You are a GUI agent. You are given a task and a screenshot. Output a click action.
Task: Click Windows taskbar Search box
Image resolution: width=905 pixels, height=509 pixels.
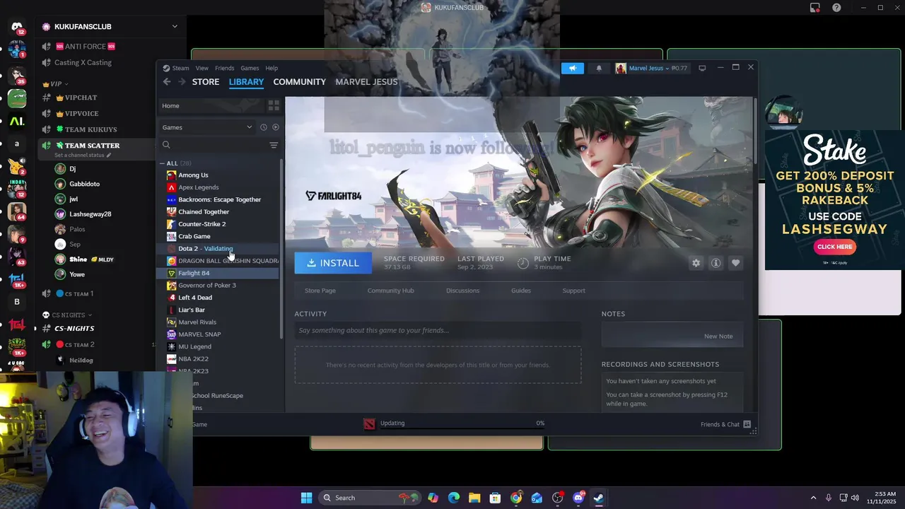pos(368,498)
